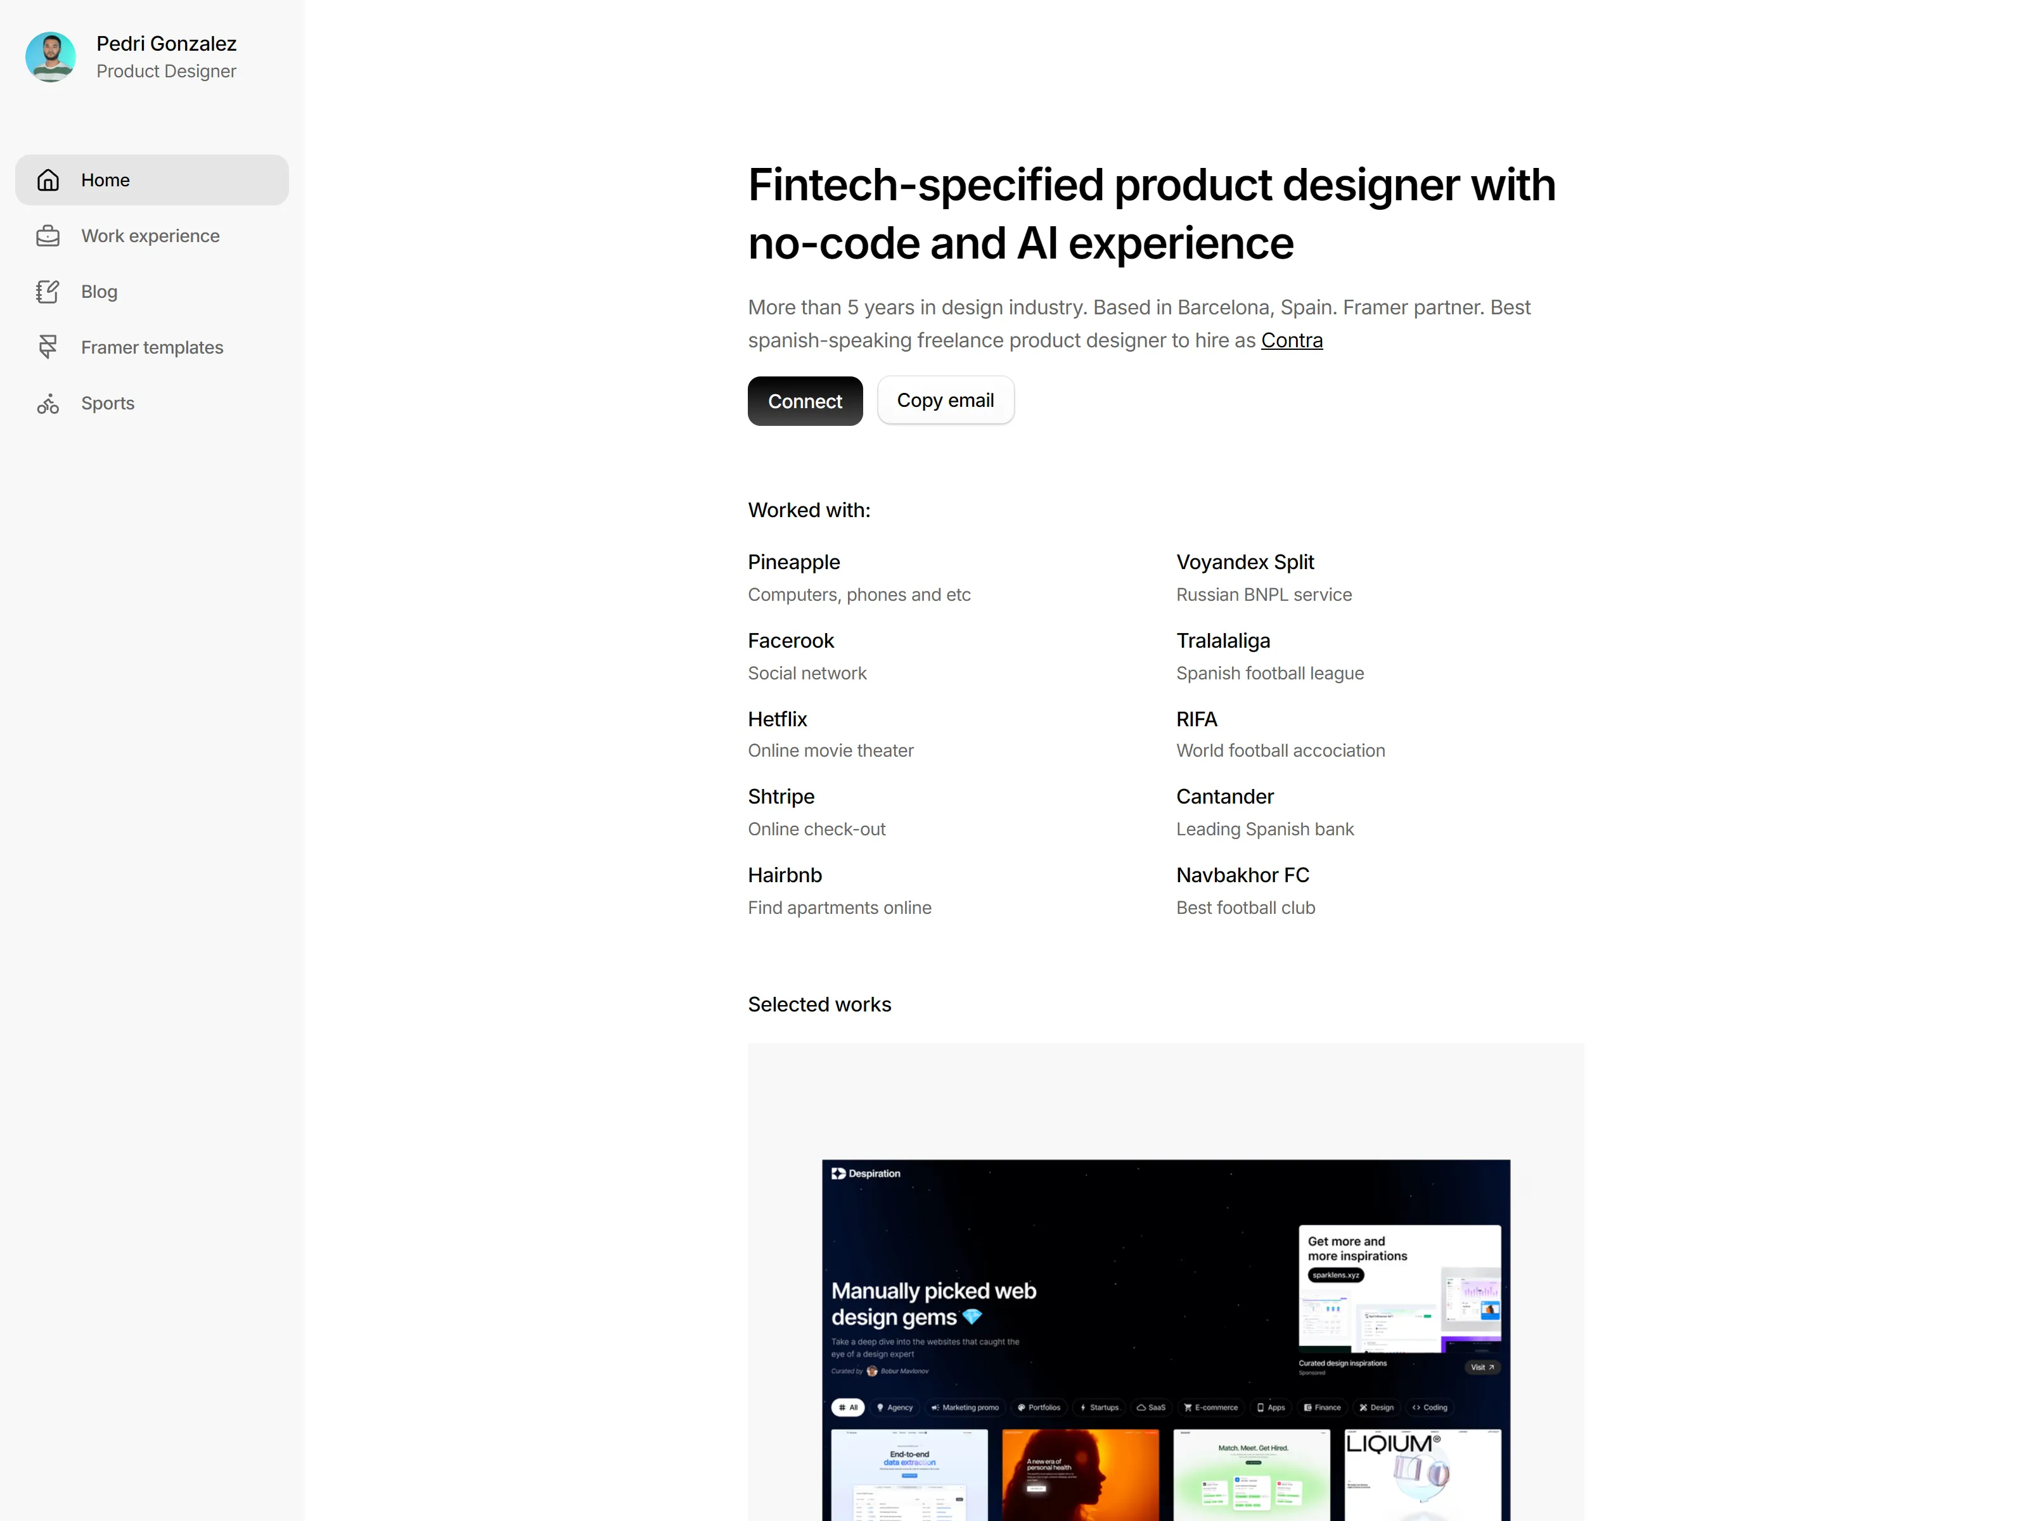Click Pedri Gonzalez profile avatar
The height and width of the screenshot is (1521, 2028).
coord(51,57)
